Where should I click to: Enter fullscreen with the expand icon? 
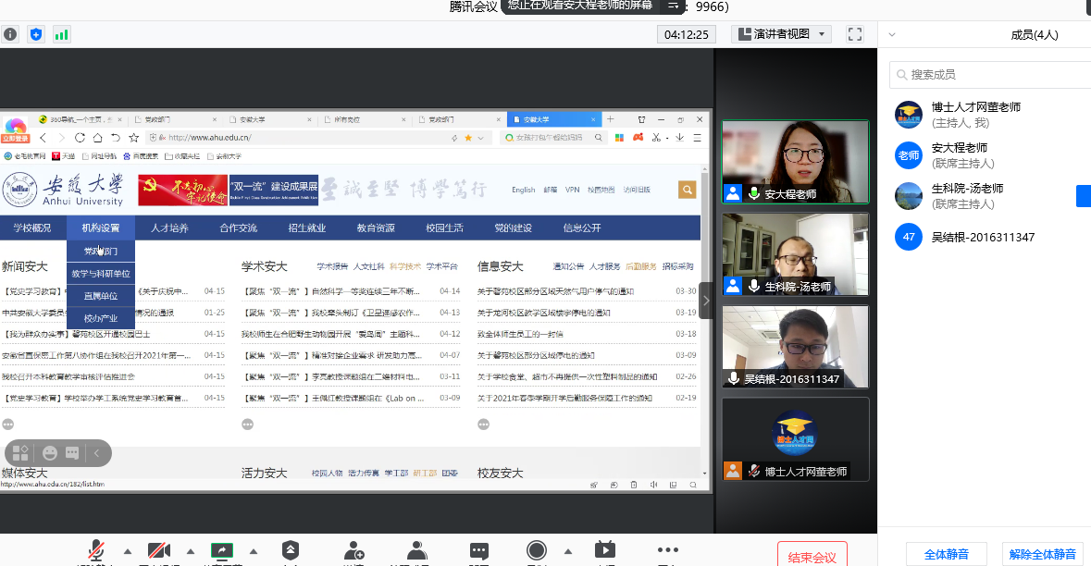click(x=855, y=34)
